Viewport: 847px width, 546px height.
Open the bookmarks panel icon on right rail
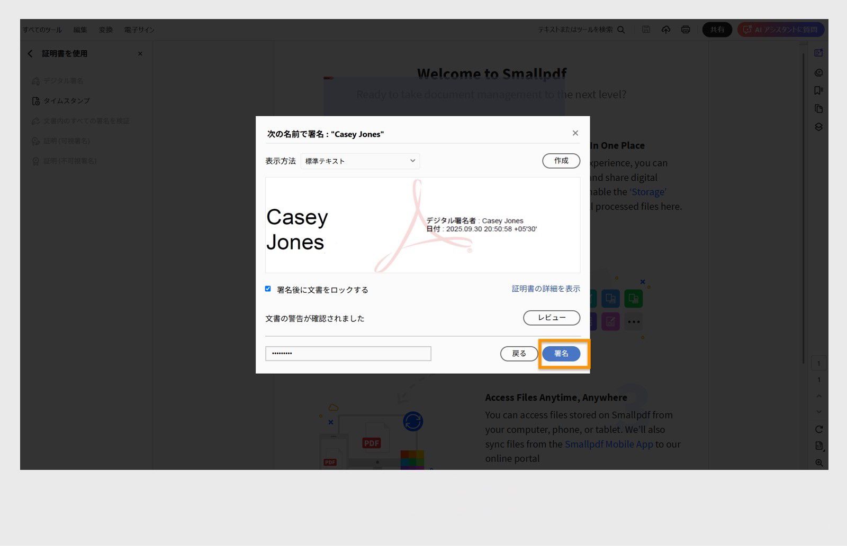819,90
